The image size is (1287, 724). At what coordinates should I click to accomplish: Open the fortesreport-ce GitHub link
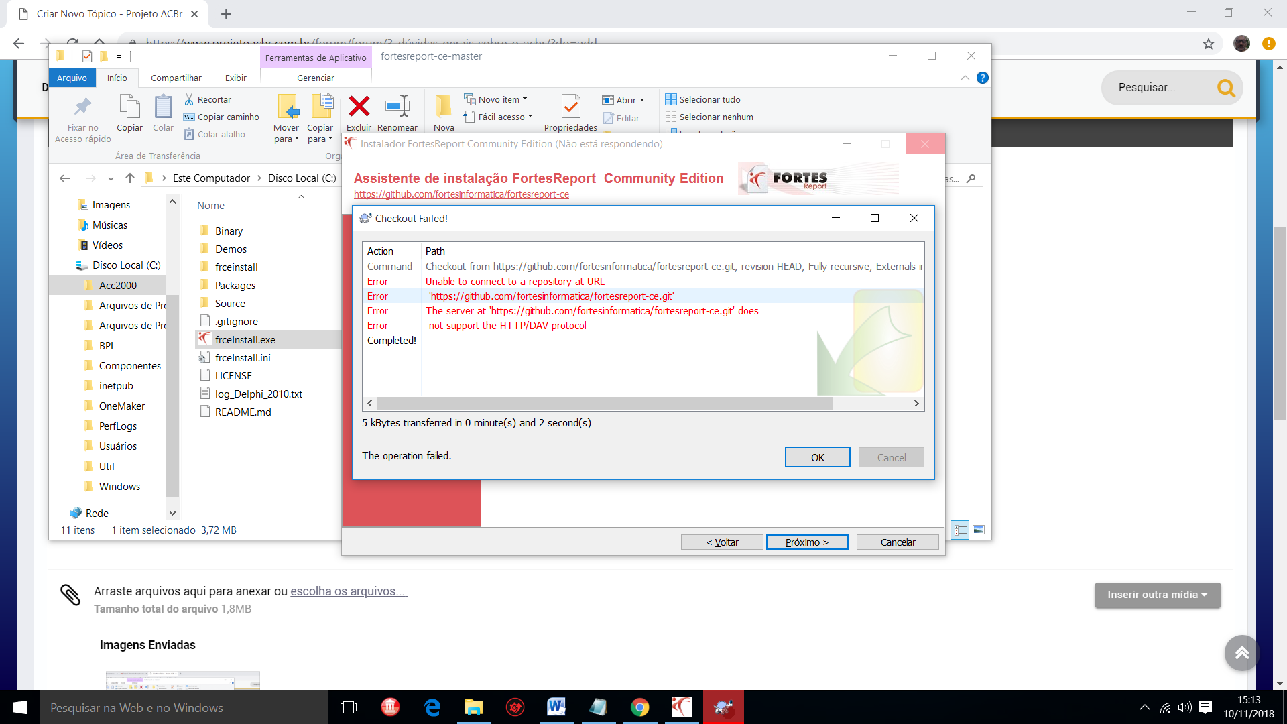[461, 194]
